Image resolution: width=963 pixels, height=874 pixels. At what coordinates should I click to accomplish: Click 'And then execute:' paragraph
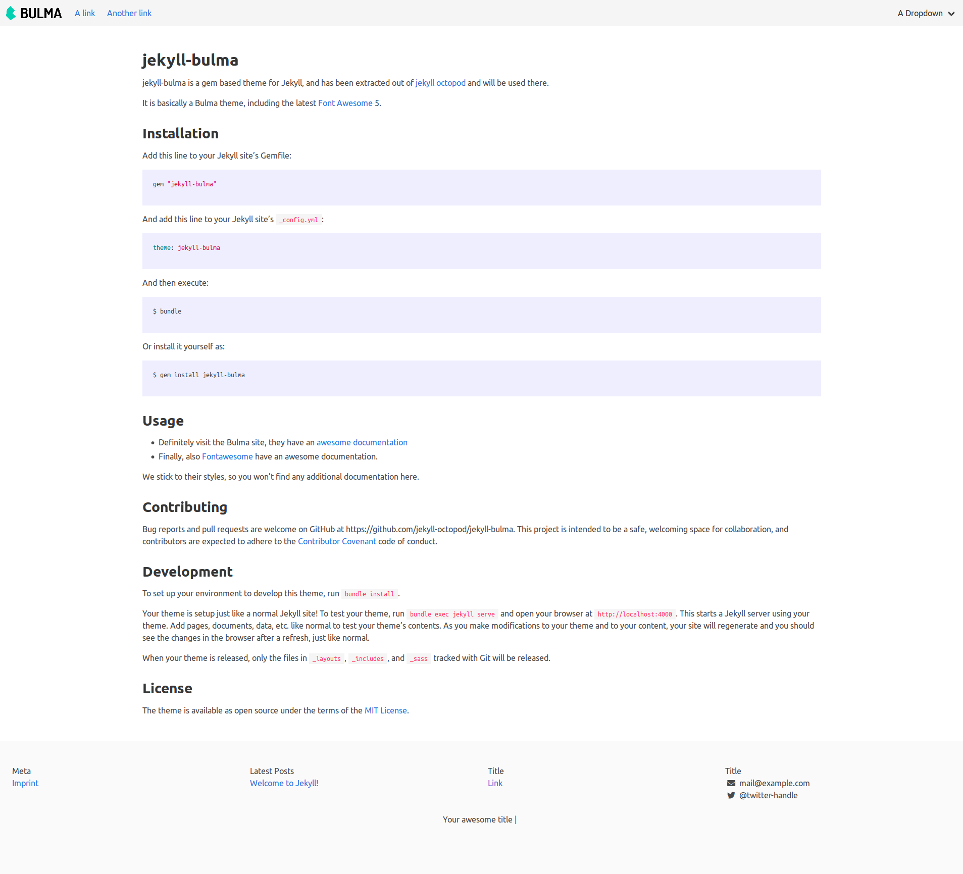point(175,283)
